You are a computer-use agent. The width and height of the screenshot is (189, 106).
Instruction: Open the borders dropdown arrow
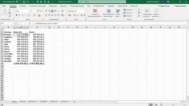pos(31,15)
